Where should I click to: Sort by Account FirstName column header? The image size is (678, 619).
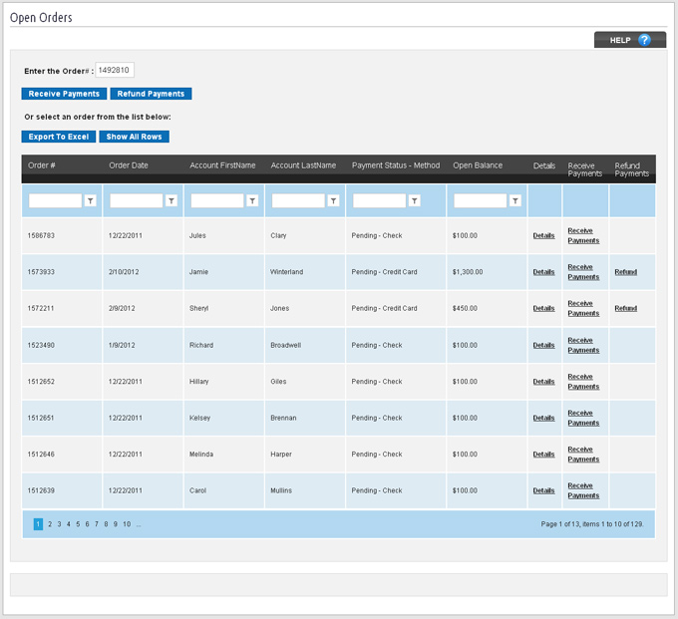click(222, 165)
